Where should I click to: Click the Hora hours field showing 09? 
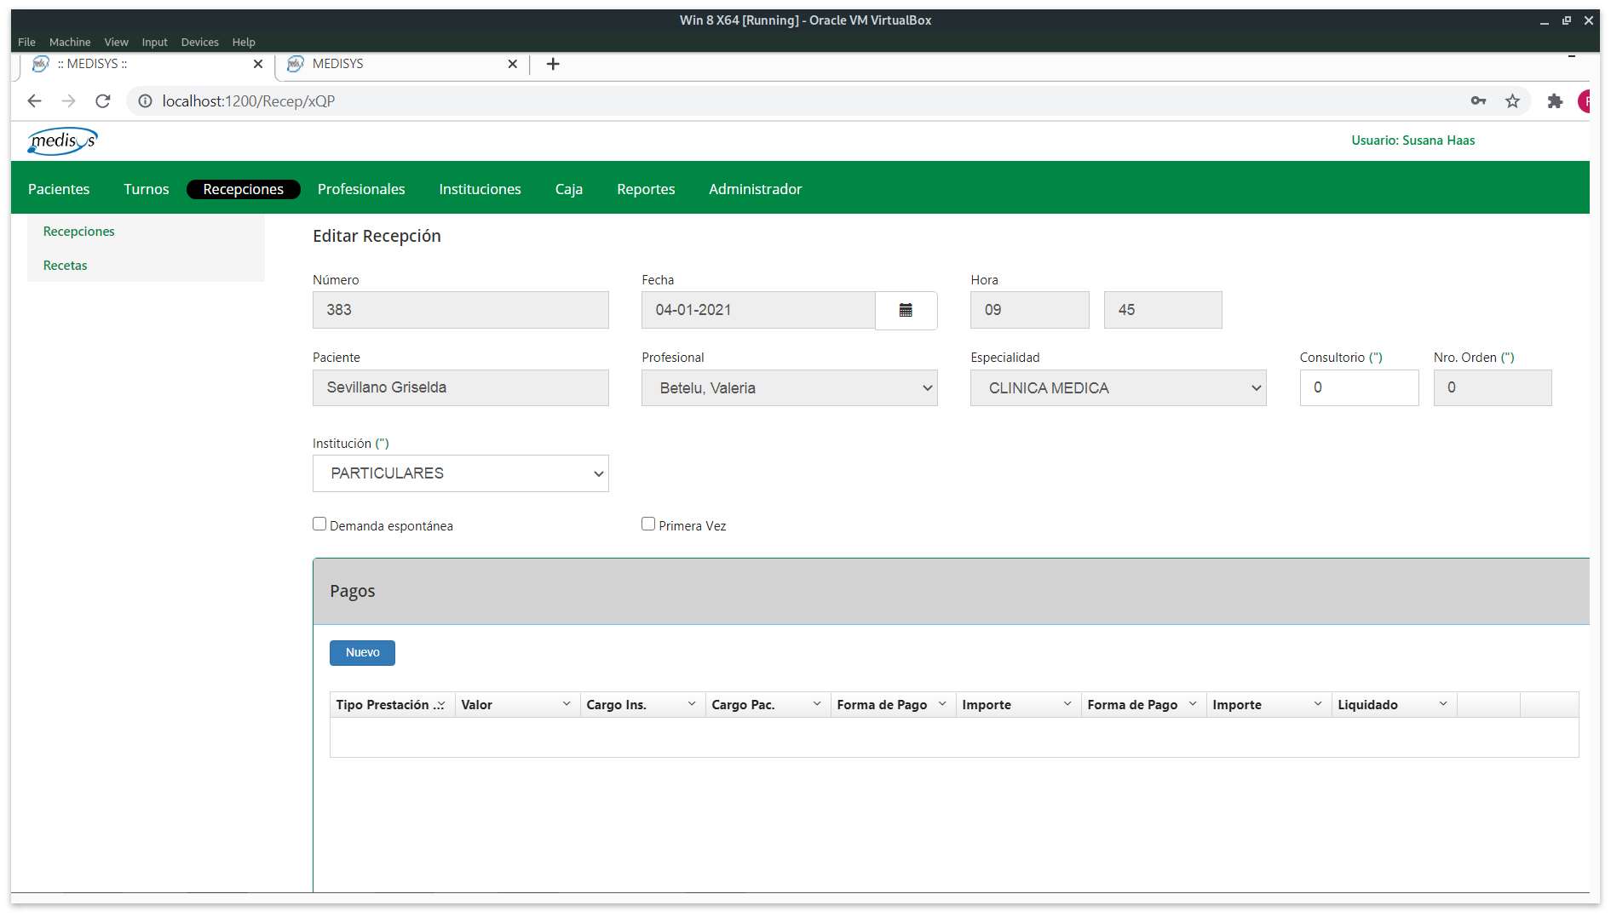pos(1030,310)
